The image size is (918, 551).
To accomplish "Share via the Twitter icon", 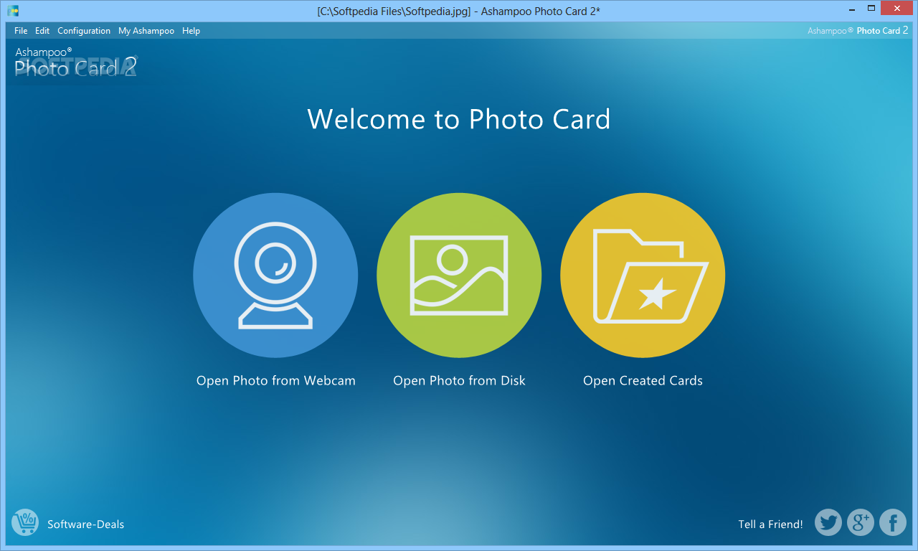I will 828,522.
